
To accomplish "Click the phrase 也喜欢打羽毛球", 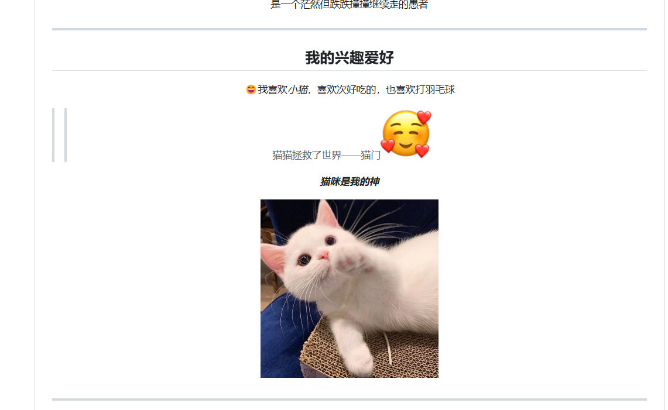I will pos(420,90).
